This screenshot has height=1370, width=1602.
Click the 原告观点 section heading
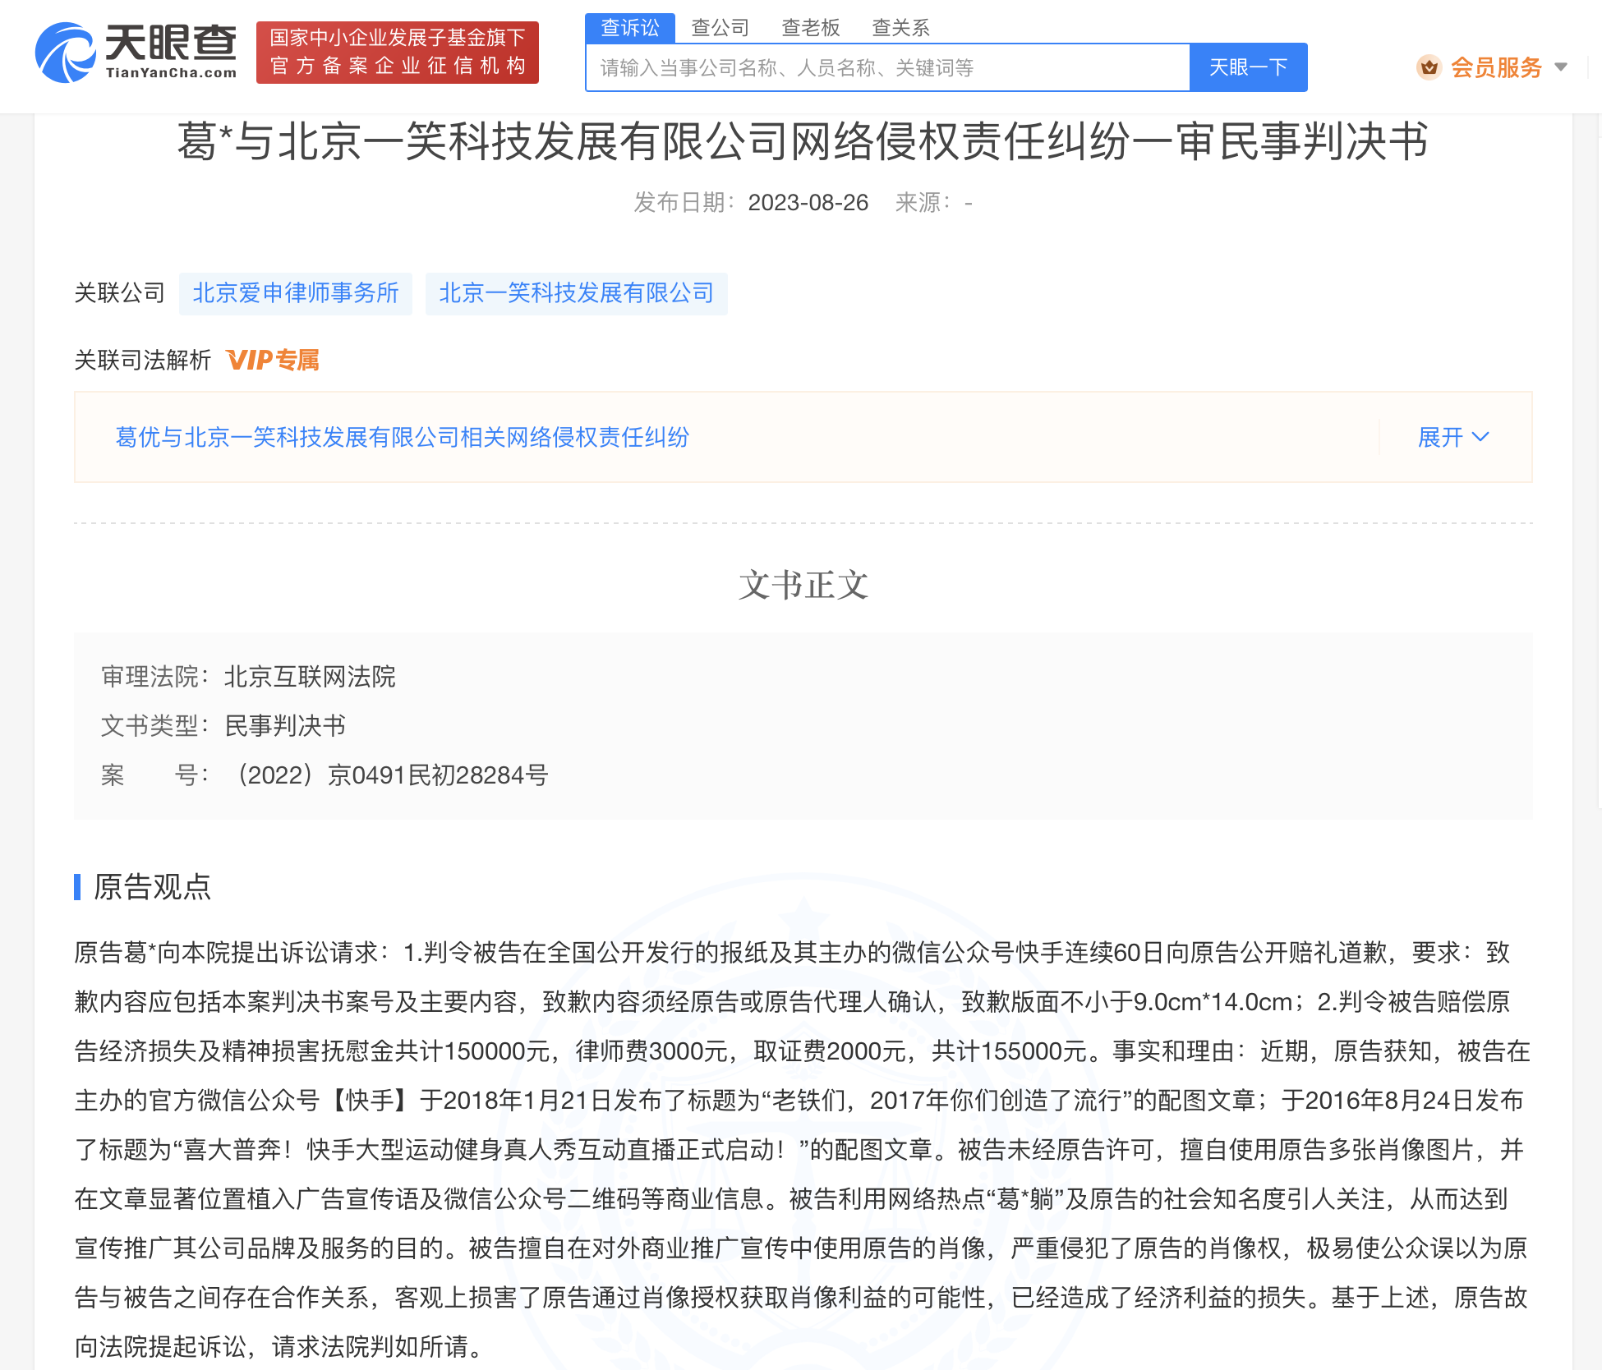(x=152, y=887)
